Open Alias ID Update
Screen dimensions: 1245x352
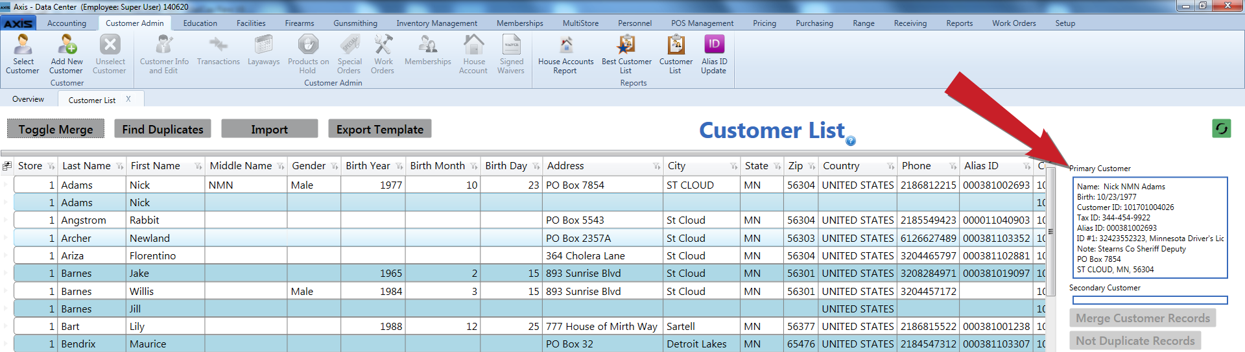(x=714, y=54)
